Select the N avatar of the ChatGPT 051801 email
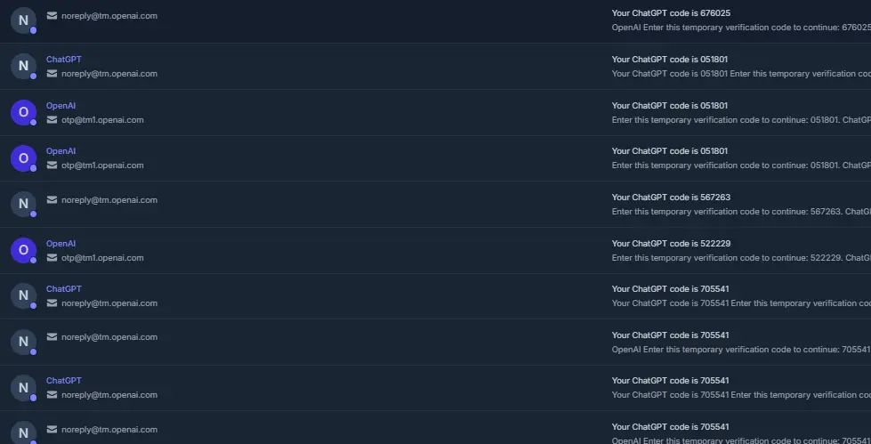 (23, 66)
